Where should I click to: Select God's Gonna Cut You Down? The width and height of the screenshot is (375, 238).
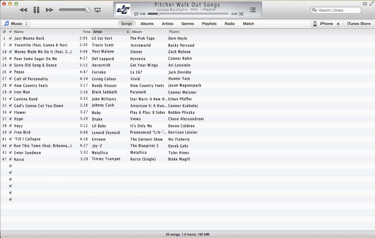pos(38,106)
